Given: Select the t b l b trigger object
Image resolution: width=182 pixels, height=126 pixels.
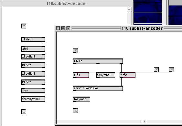Looking at the screenshot, I should tap(98, 61).
